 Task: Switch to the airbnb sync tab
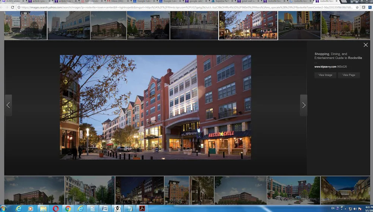(x=39, y=1)
